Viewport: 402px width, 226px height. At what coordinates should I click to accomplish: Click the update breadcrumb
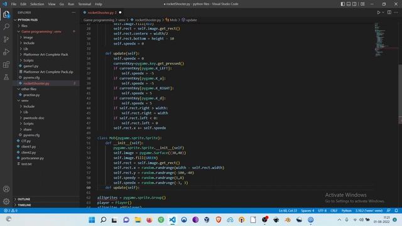190,19
